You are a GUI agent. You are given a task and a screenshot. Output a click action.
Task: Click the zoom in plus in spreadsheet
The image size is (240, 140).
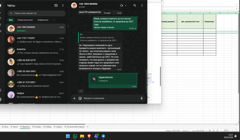click(x=232, y=131)
